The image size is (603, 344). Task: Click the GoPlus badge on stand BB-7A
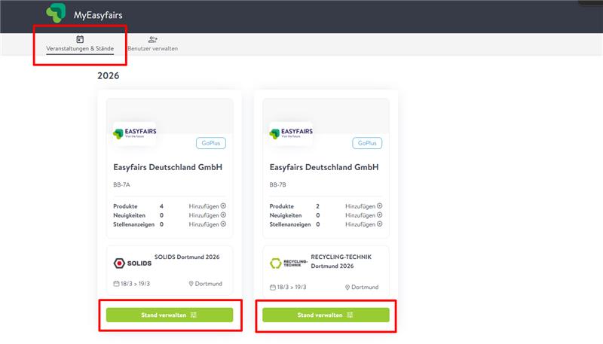(211, 143)
